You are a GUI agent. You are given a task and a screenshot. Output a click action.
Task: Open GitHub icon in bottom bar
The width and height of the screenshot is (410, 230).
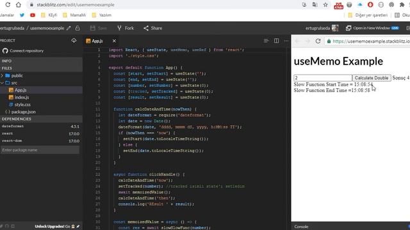coord(7,226)
